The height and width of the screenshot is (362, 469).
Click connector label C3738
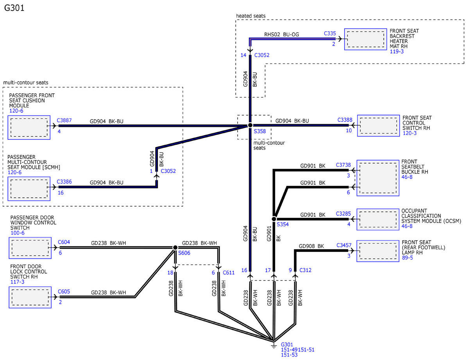(x=344, y=165)
